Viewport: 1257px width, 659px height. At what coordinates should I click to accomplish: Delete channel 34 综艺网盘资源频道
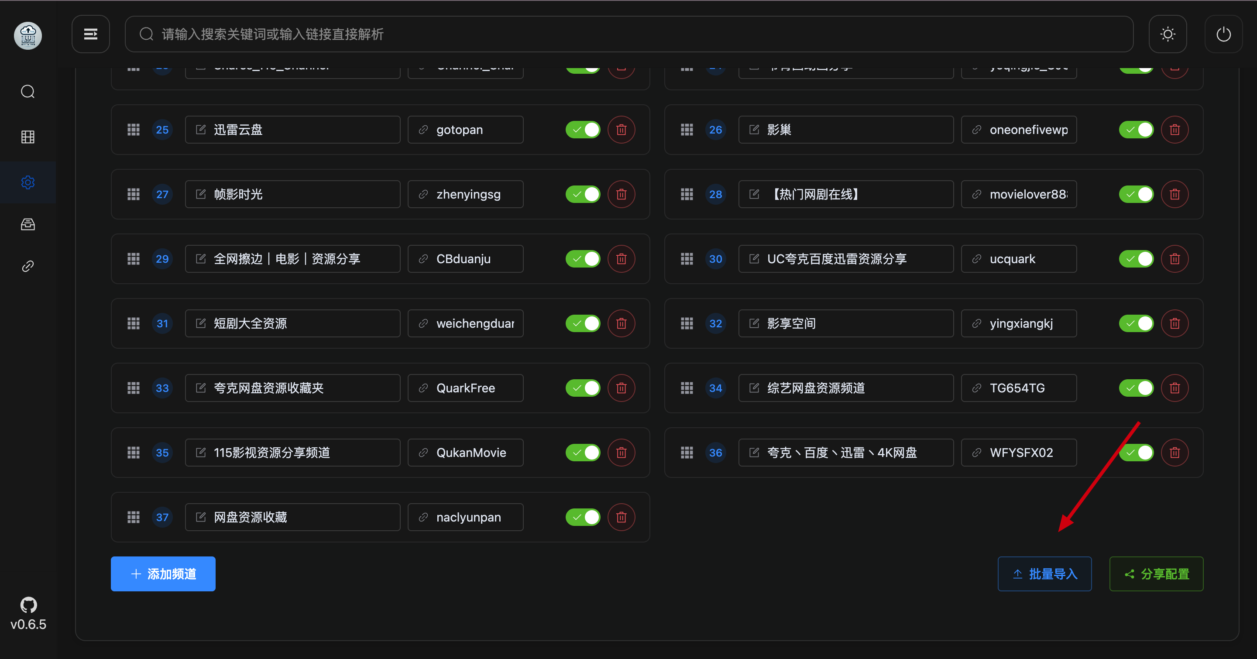1175,388
